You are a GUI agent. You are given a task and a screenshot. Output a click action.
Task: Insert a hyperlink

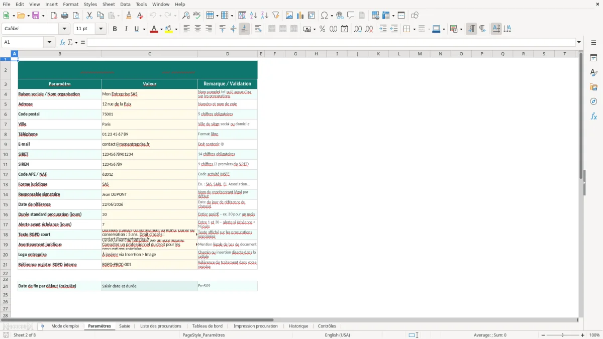tap(340, 16)
